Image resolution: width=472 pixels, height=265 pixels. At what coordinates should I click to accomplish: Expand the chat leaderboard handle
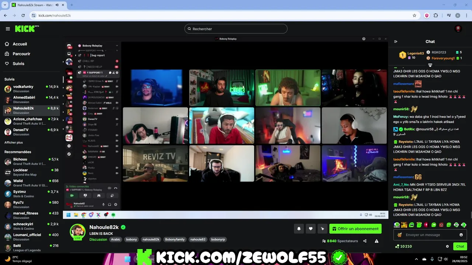pos(430,65)
